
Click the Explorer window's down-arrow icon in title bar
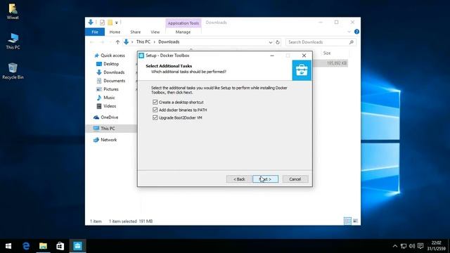[91, 22]
